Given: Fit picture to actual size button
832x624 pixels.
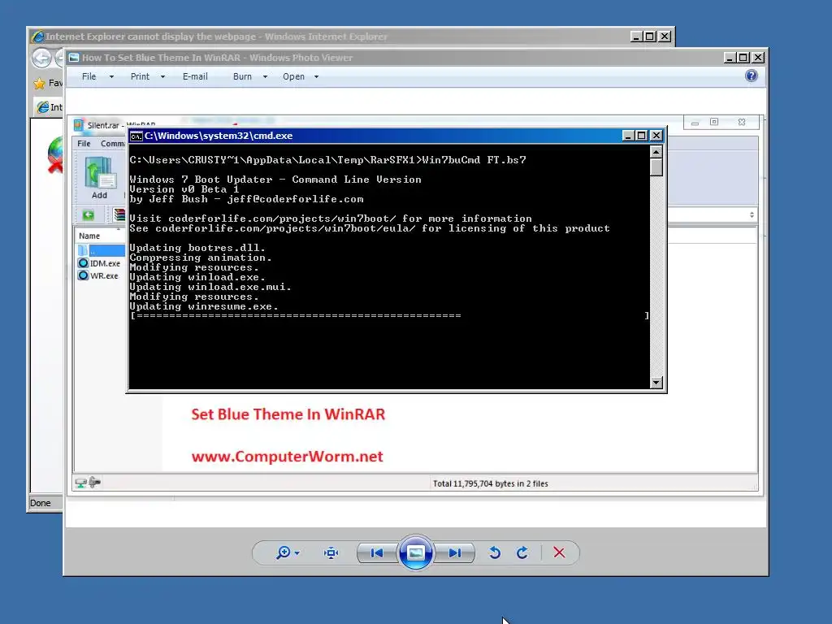Looking at the screenshot, I should (x=331, y=552).
